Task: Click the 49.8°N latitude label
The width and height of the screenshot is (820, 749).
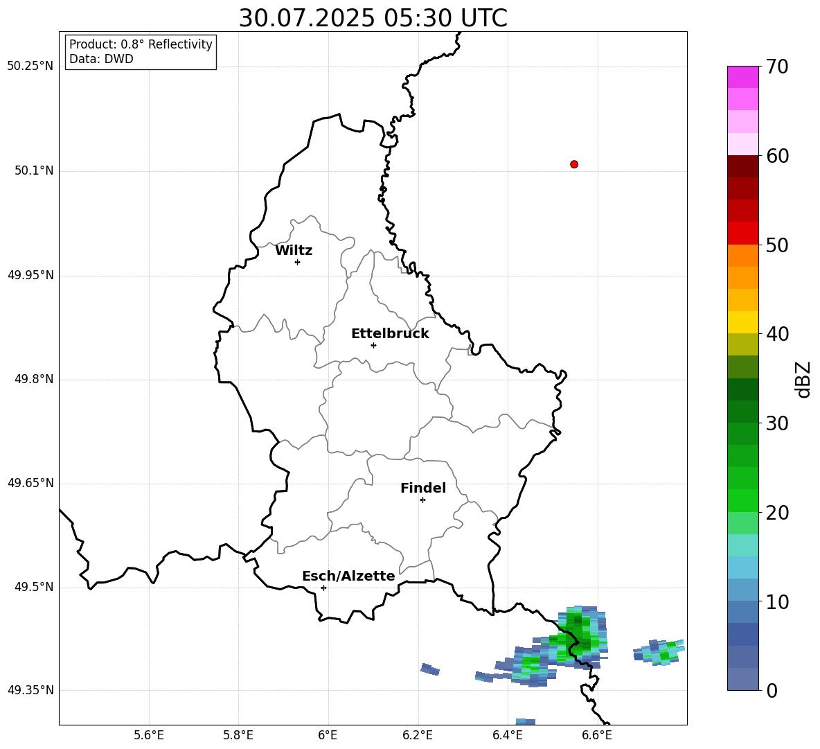Action: (33, 379)
